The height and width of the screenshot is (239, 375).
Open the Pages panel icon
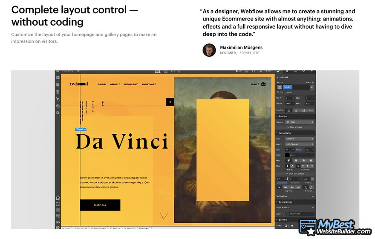point(58,85)
